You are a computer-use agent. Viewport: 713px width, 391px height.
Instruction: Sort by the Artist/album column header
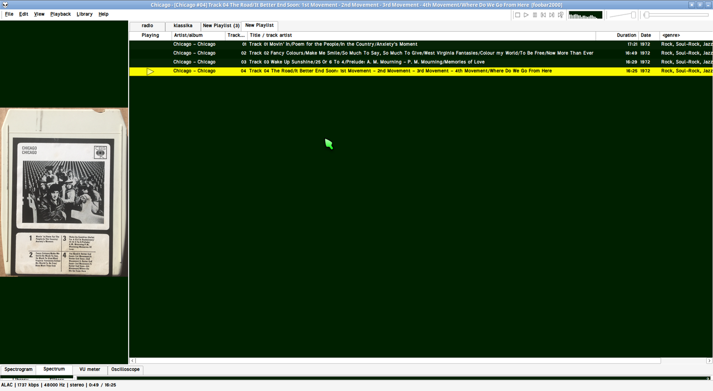pos(198,35)
